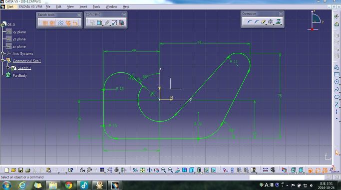This screenshot has height=190, width=341.
Task: Select the Spline tool in right toolbar
Action: pyautogui.click(x=337, y=89)
